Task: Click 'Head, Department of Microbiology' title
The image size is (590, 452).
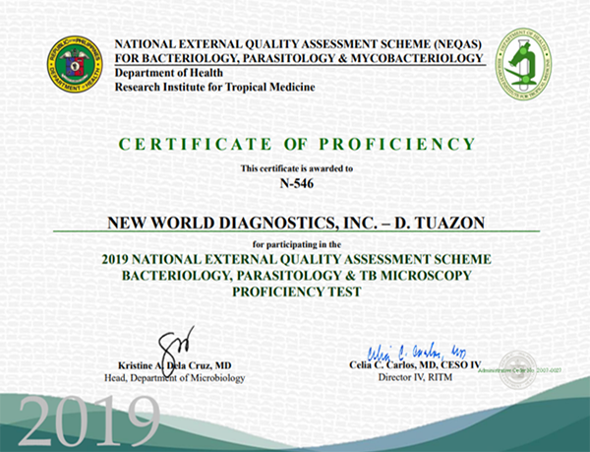Action: click(175, 378)
